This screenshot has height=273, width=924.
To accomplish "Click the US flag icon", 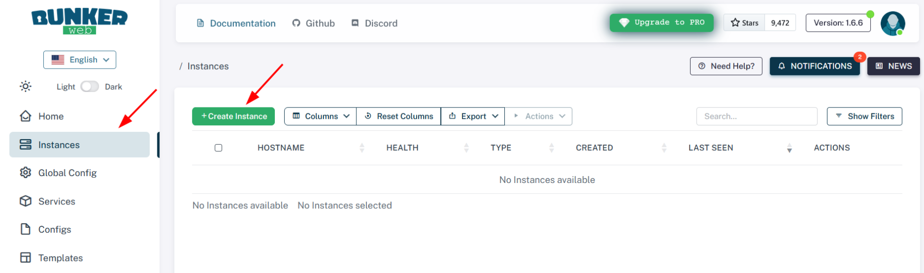I will [x=58, y=60].
